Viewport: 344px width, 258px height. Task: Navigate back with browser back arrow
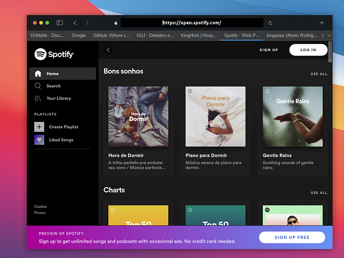point(75,23)
